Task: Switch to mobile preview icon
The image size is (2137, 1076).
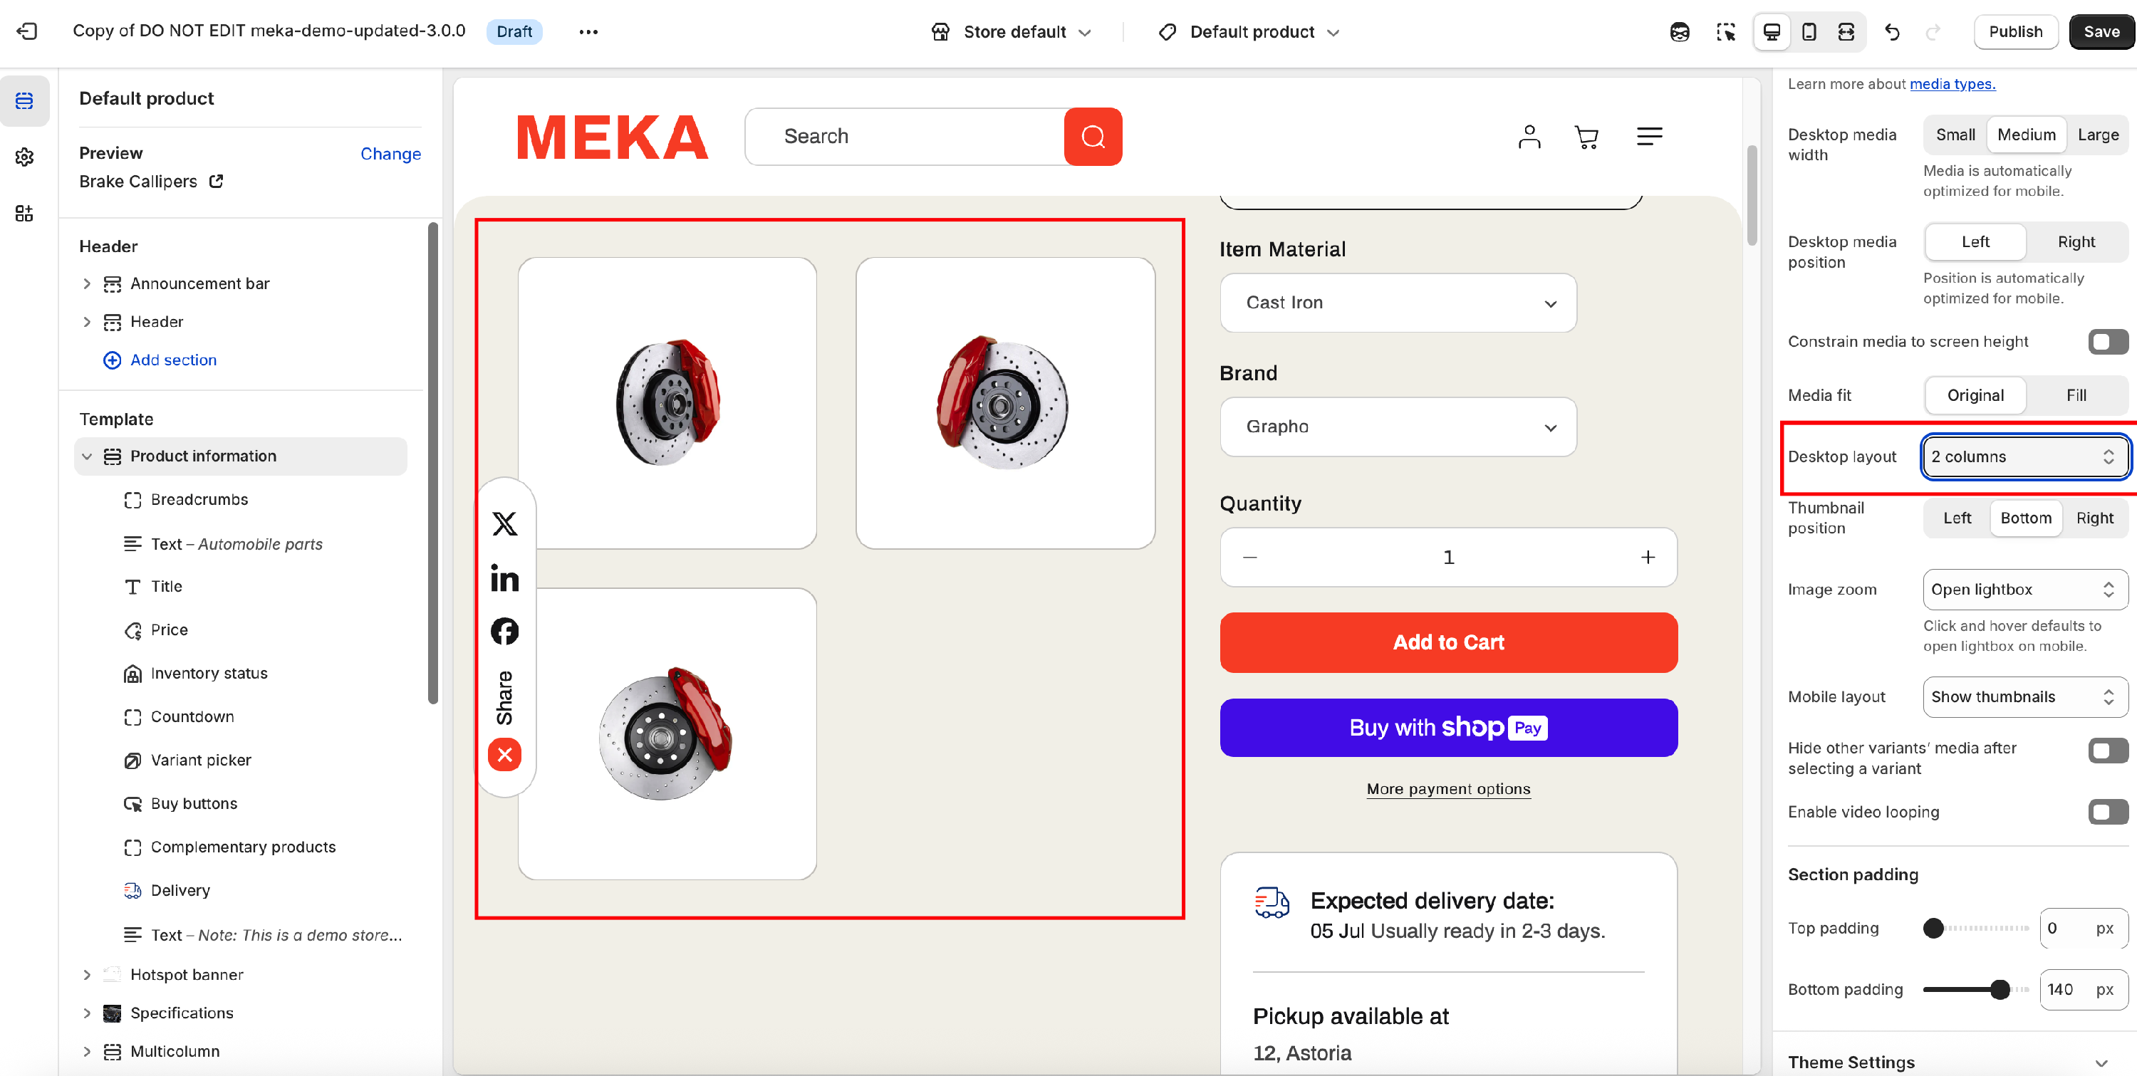Action: click(x=1809, y=31)
